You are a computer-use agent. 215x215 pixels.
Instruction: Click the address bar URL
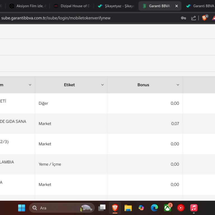tap(56, 18)
